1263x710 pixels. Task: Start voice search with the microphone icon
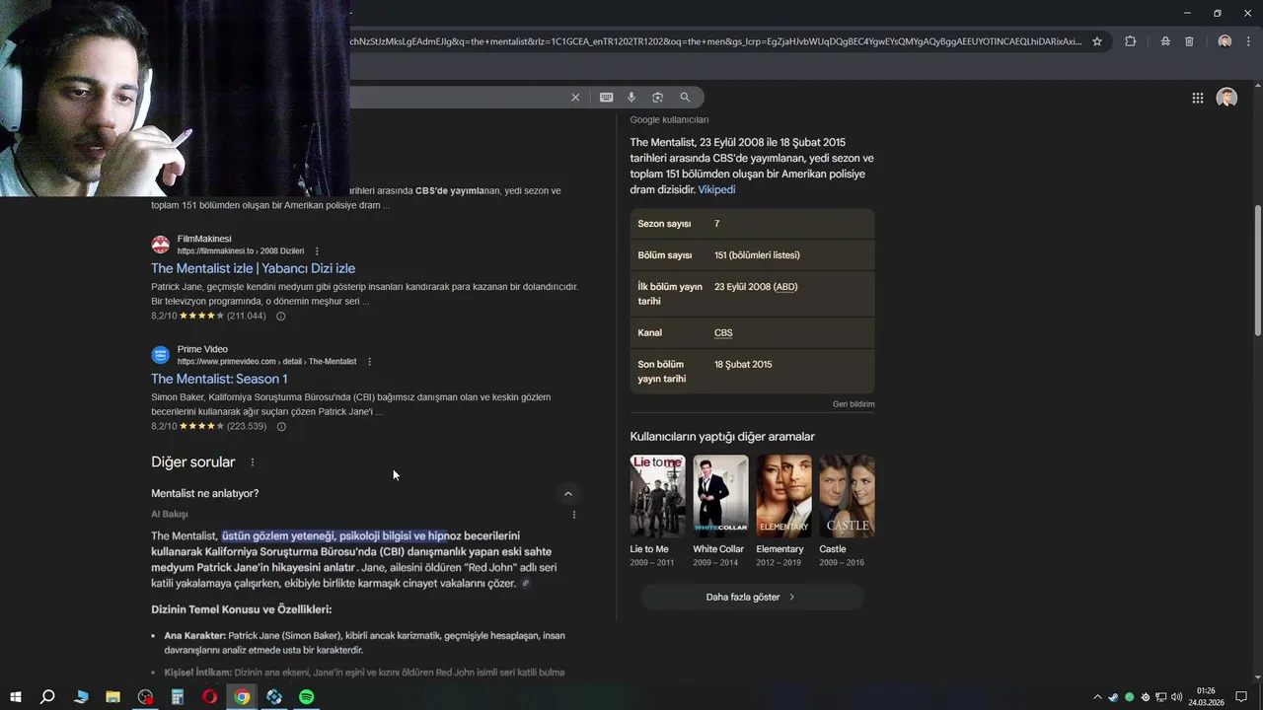[631, 98]
